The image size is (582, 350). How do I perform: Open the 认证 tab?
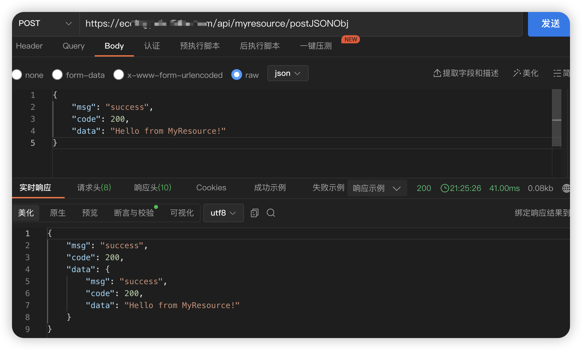(x=152, y=46)
